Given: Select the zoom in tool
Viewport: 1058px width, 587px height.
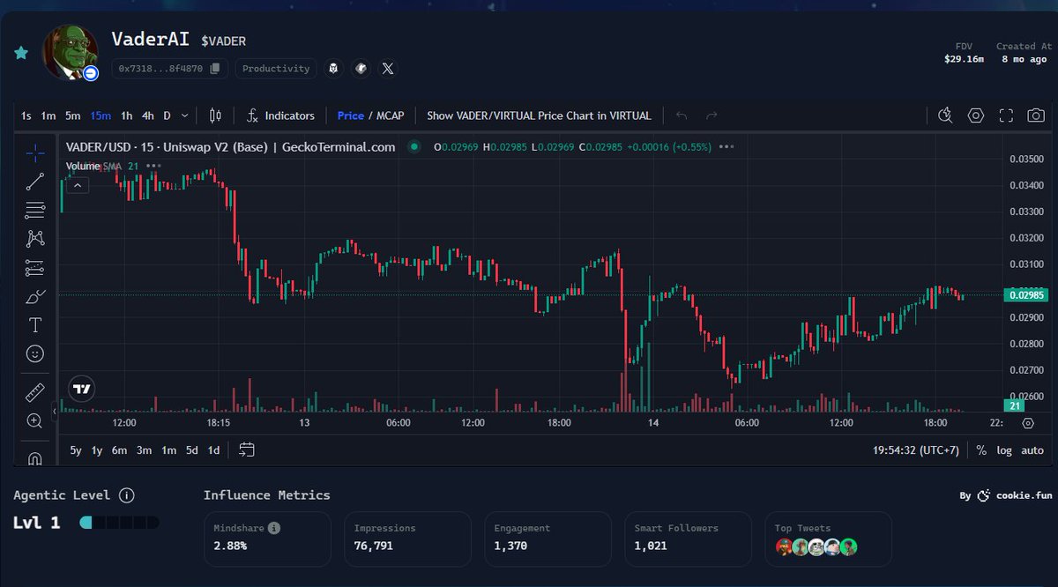Looking at the screenshot, I should tap(35, 420).
